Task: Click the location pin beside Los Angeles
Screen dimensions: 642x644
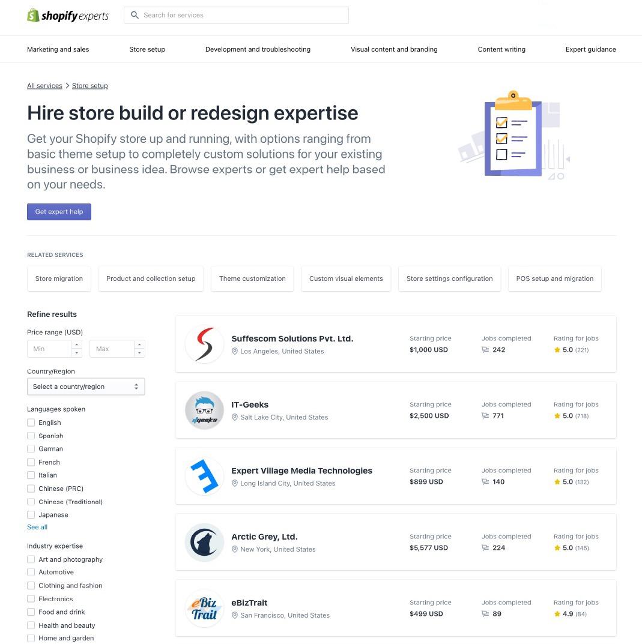Action: tap(235, 351)
